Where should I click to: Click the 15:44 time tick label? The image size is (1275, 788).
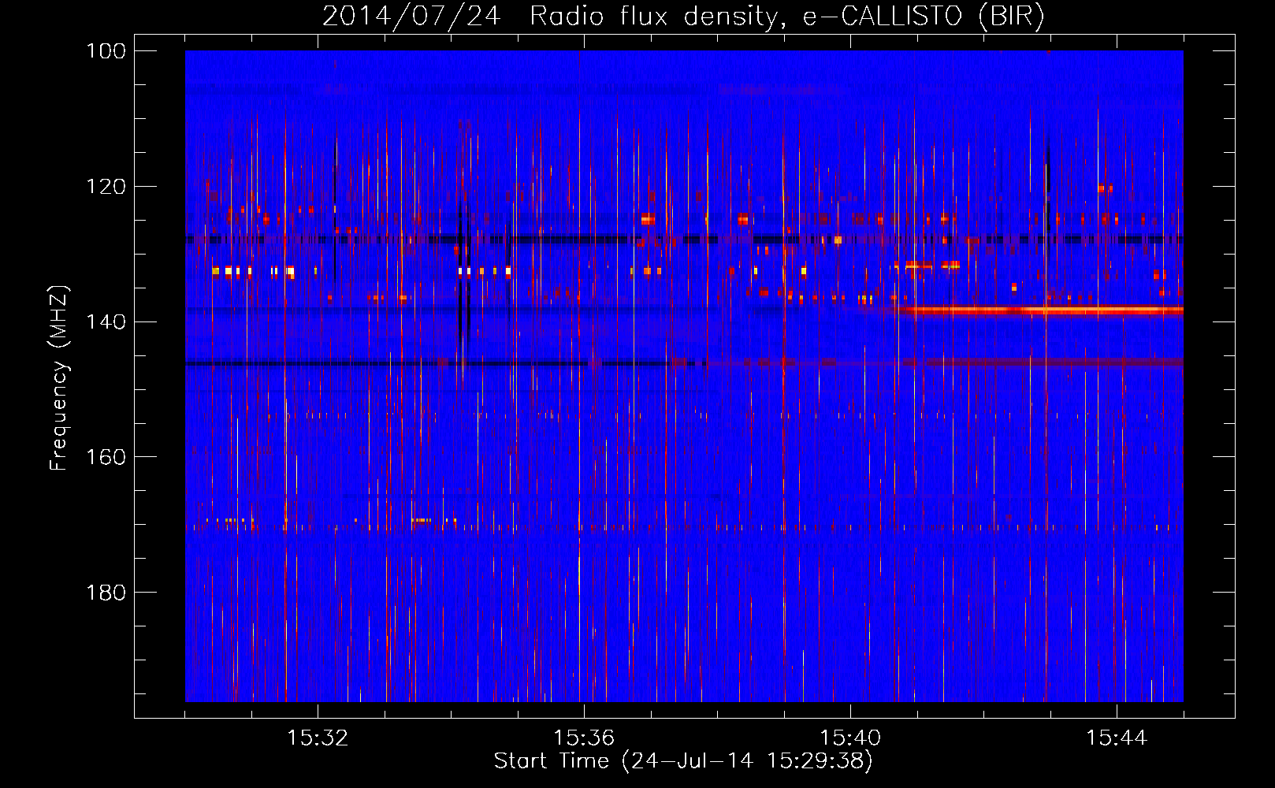(x=1117, y=738)
